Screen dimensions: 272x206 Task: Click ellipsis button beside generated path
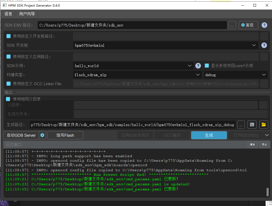click(241, 125)
